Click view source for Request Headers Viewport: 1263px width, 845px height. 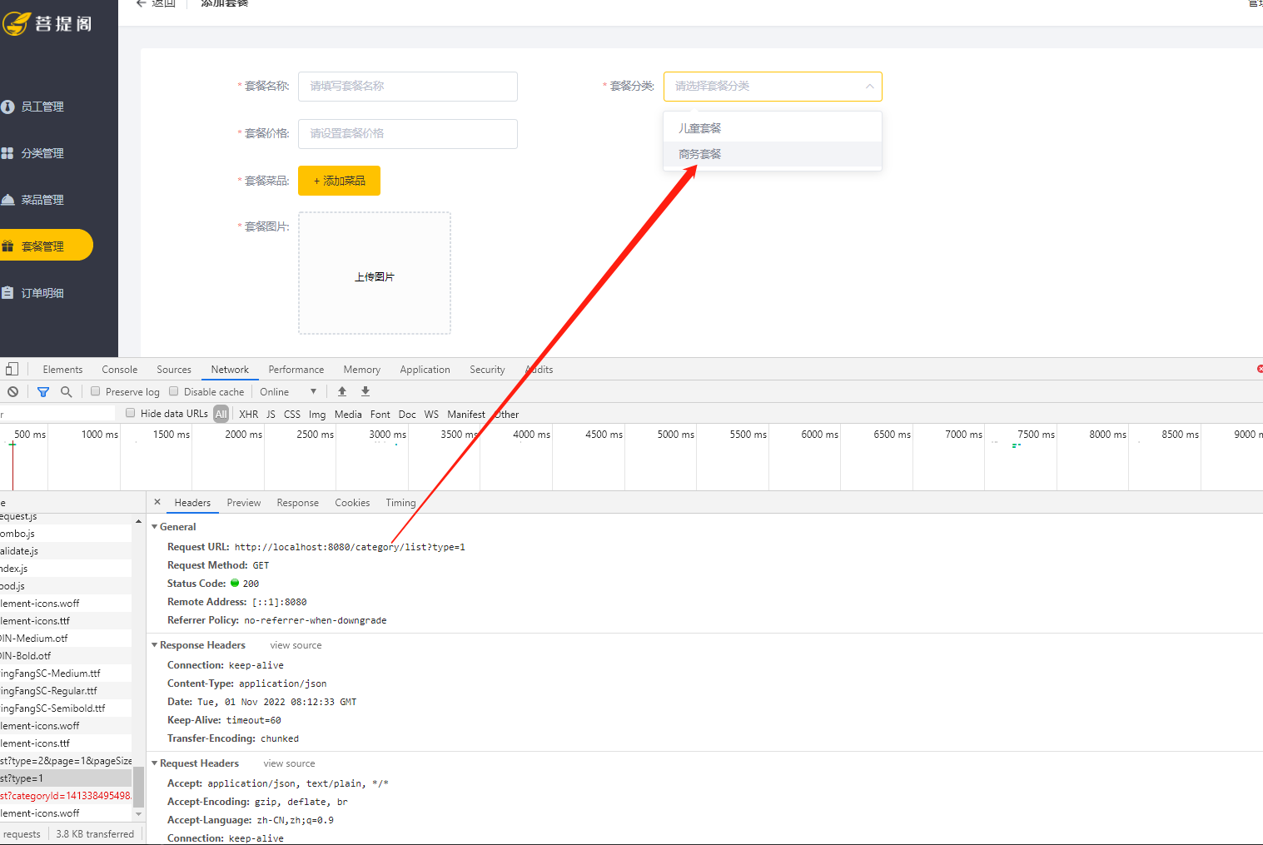[x=289, y=763]
